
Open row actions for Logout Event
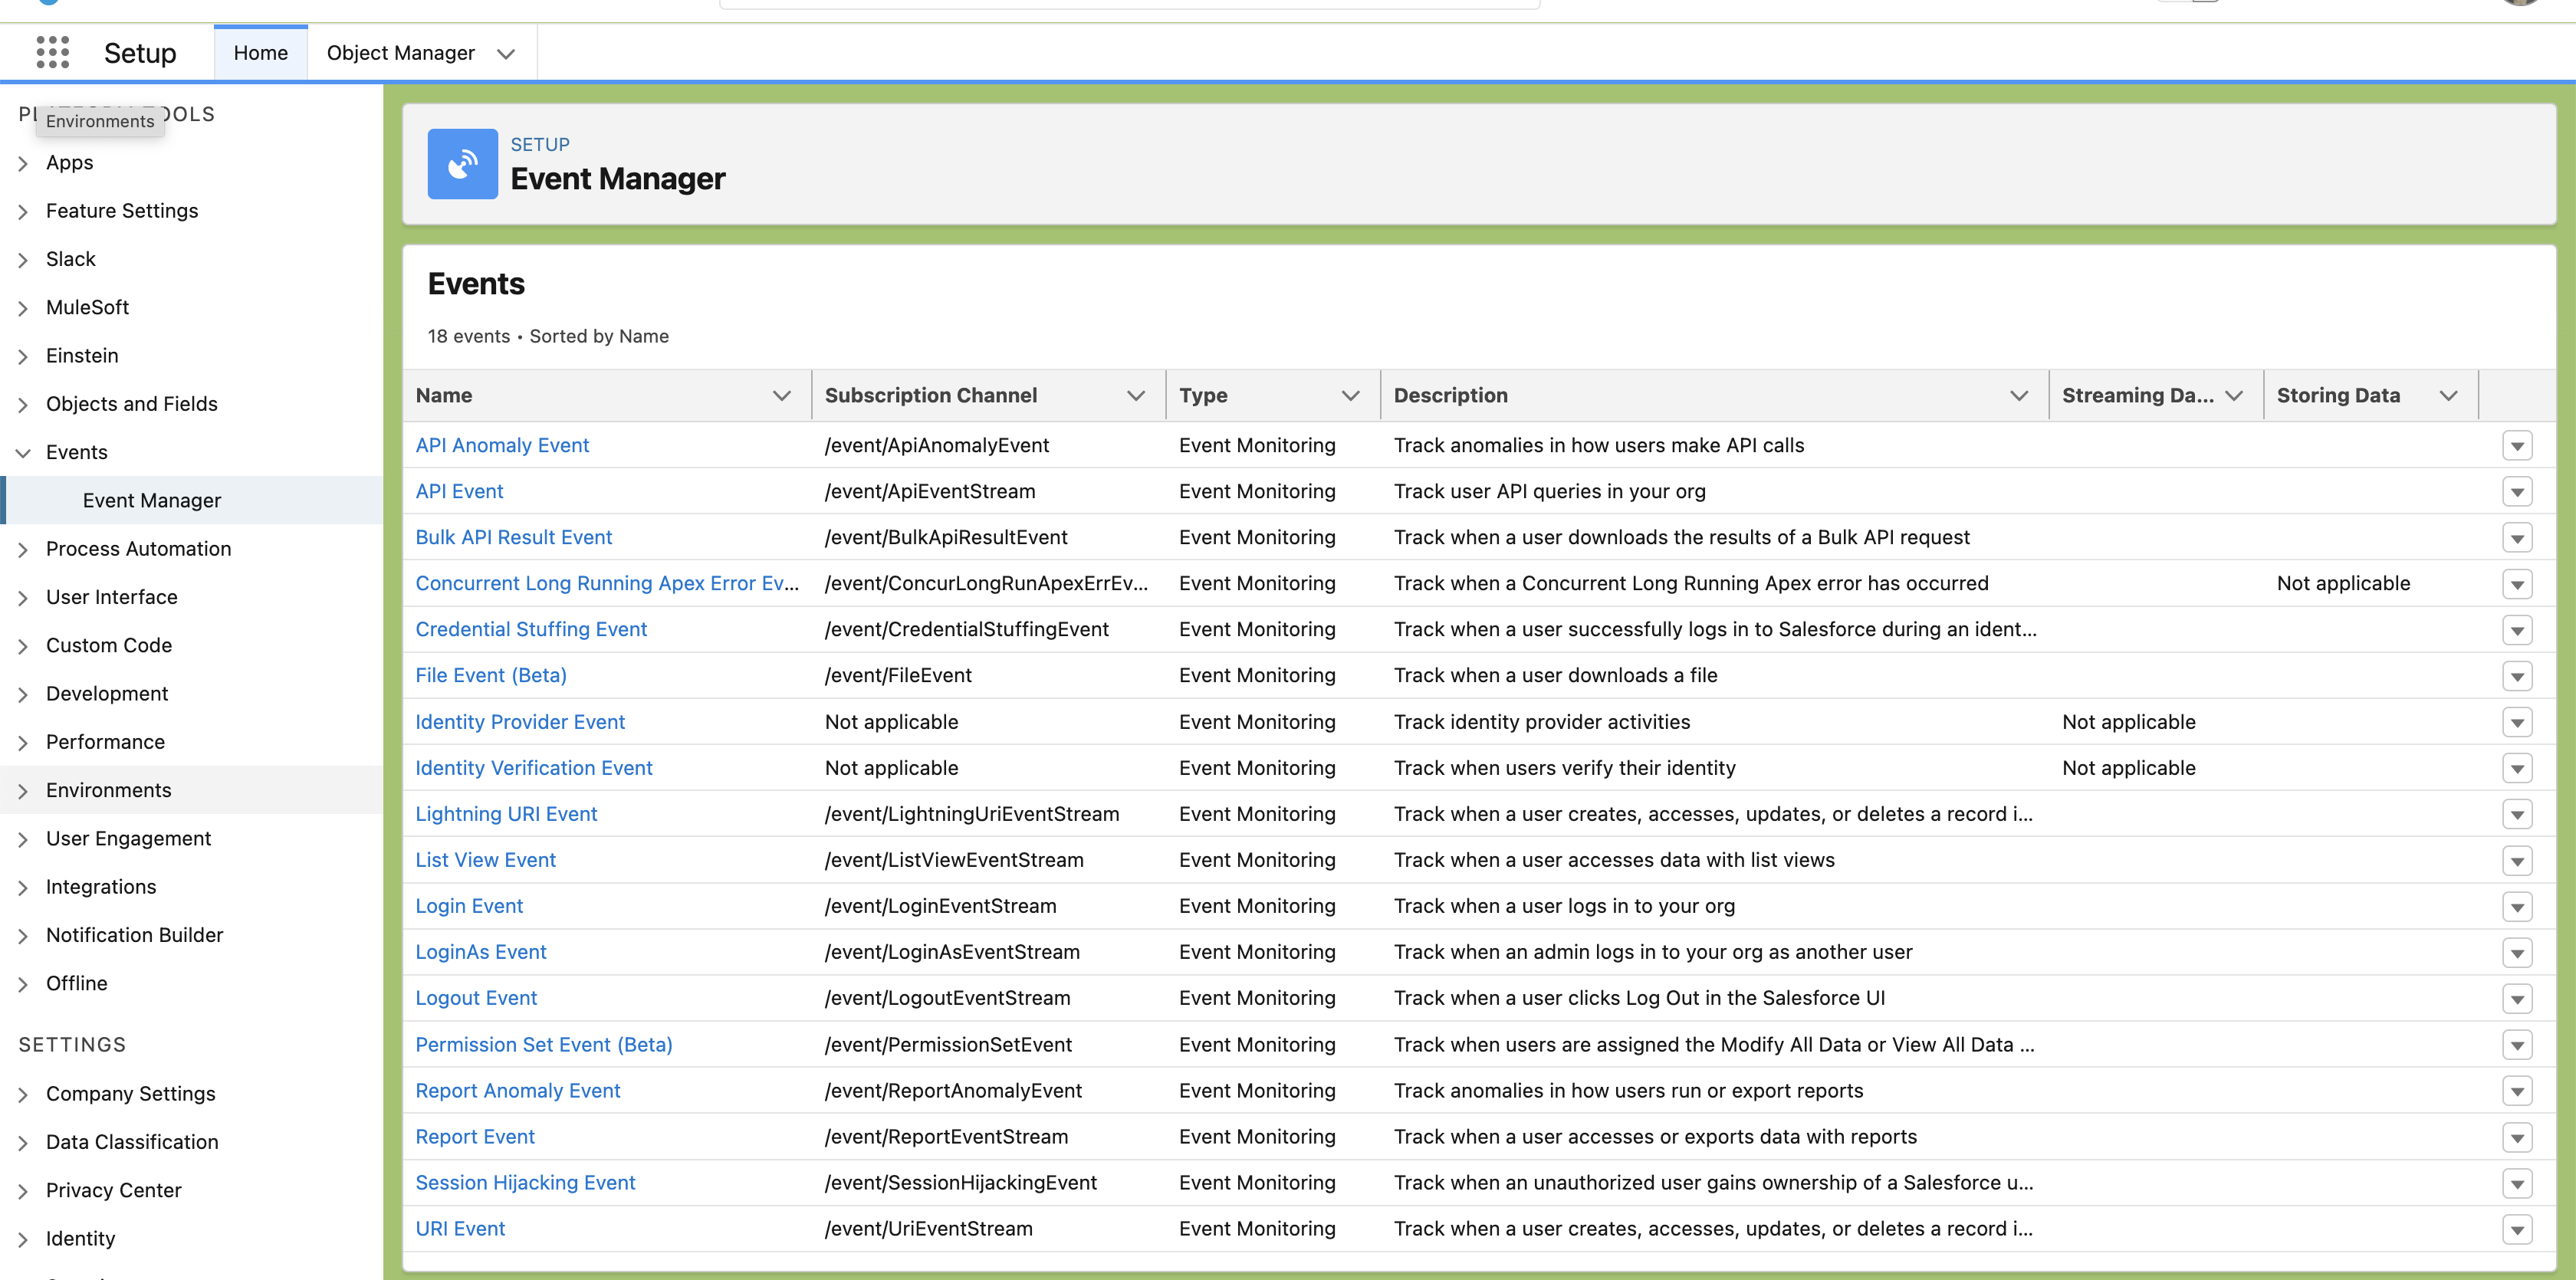2516,999
